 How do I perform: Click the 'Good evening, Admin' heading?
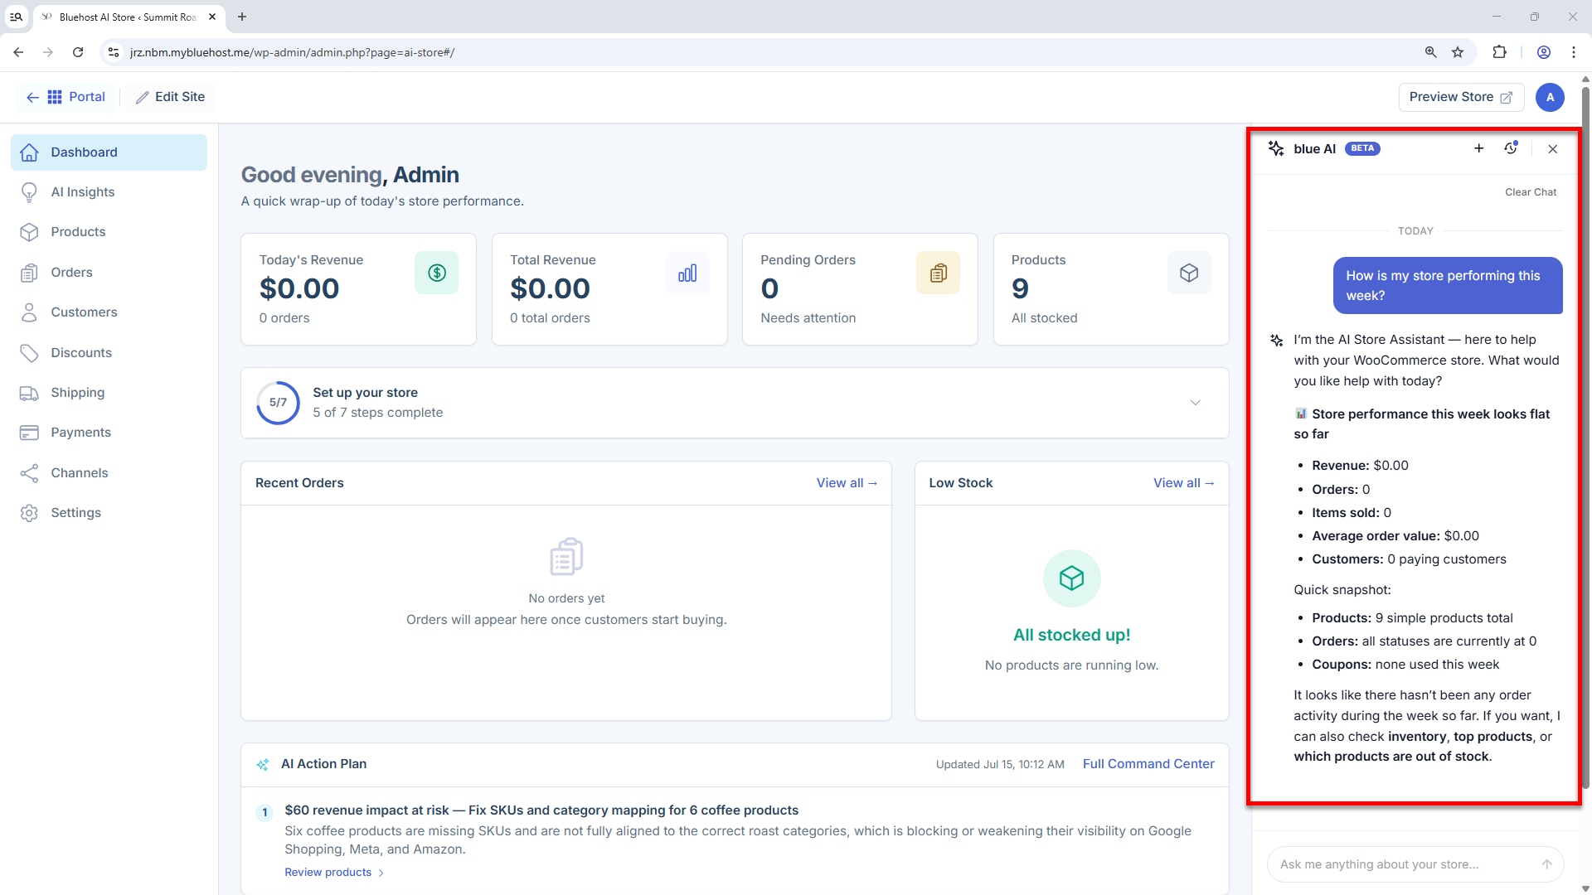(x=350, y=175)
